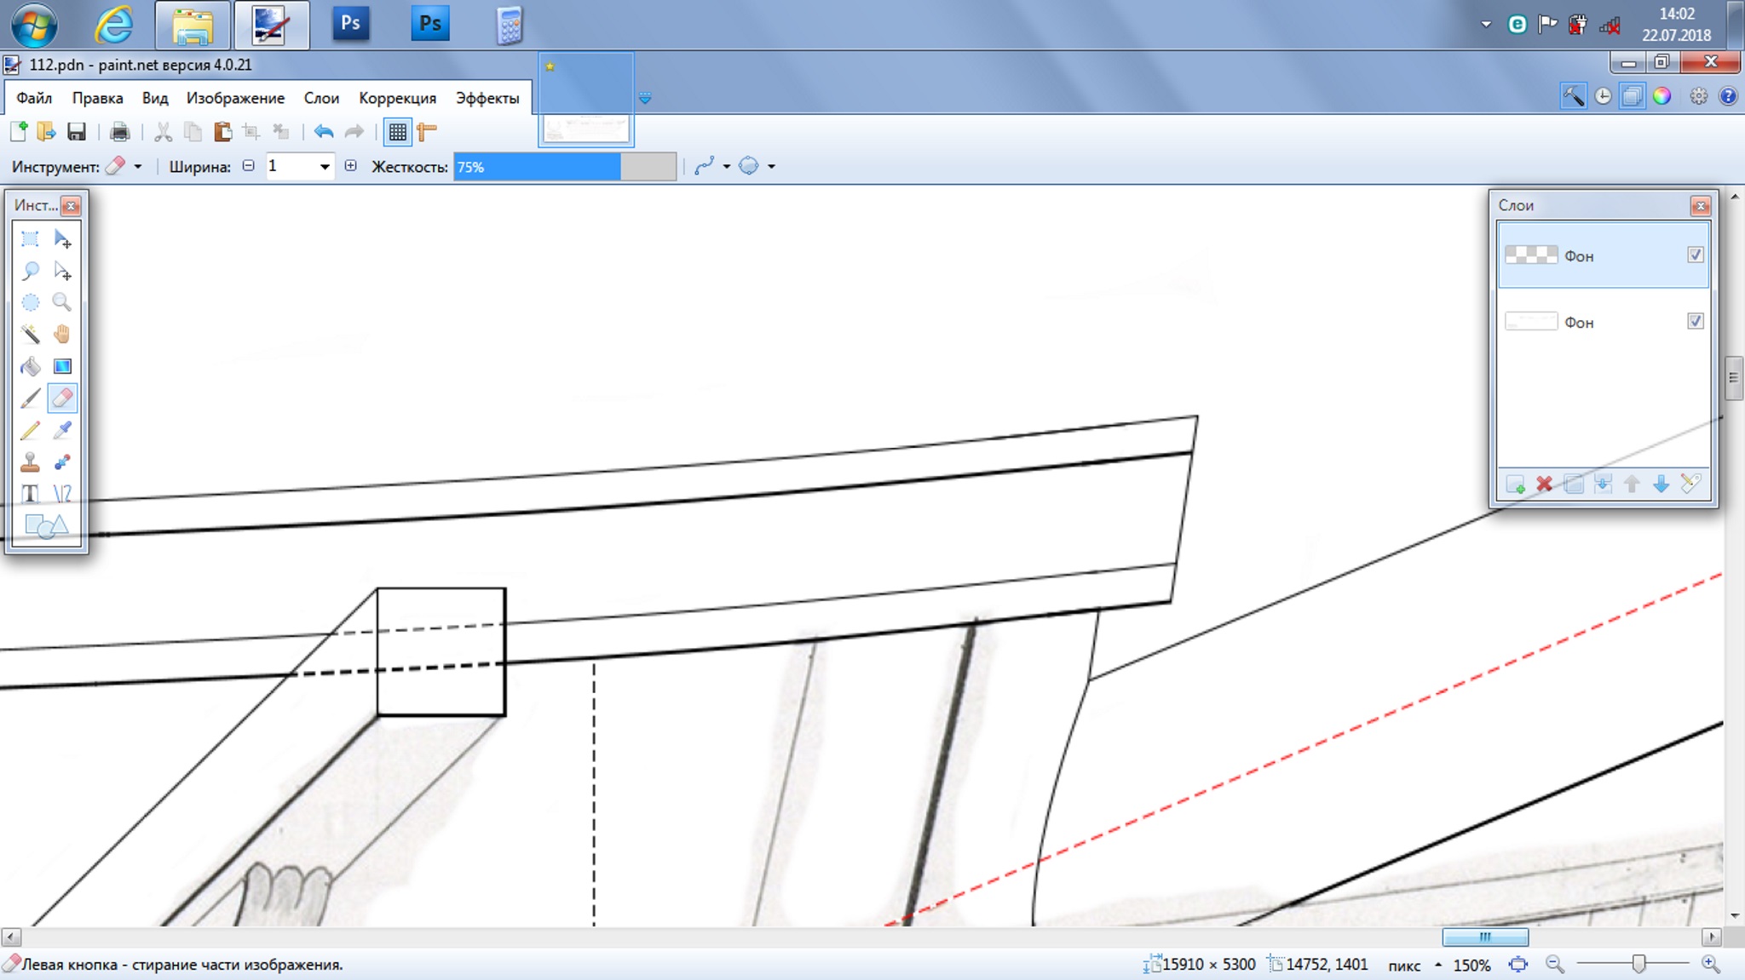Click the Deselect toolbar icon
This screenshot has width=1745, height=980.
pos(281,131)
